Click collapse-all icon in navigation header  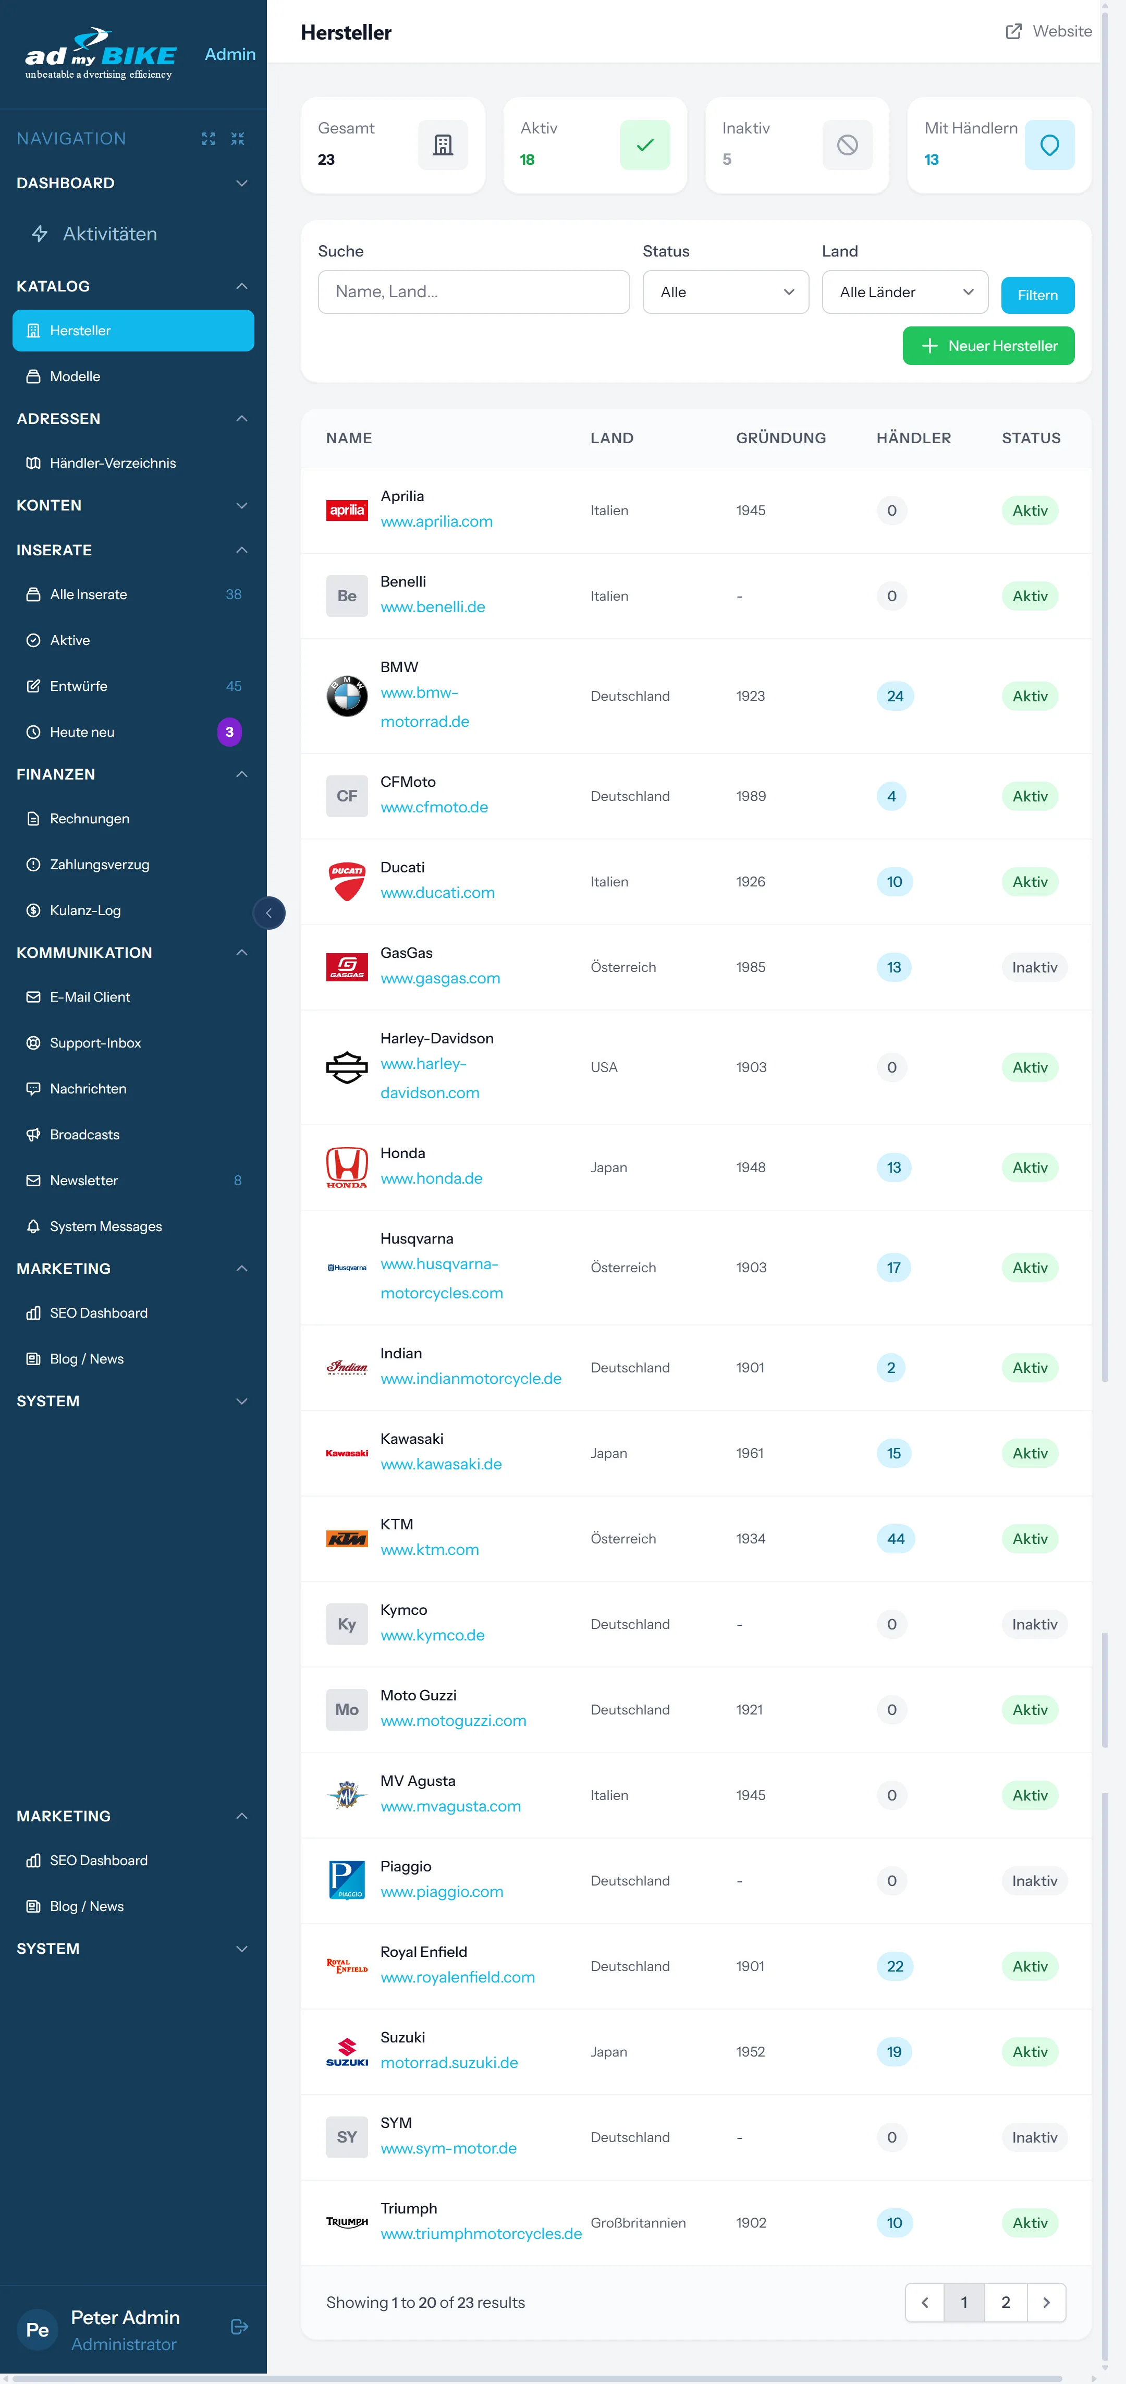pyautogui.click(x=238, y=139)
